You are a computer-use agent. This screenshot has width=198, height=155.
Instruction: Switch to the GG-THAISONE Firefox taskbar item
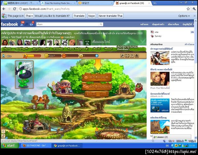click(36, 145)
